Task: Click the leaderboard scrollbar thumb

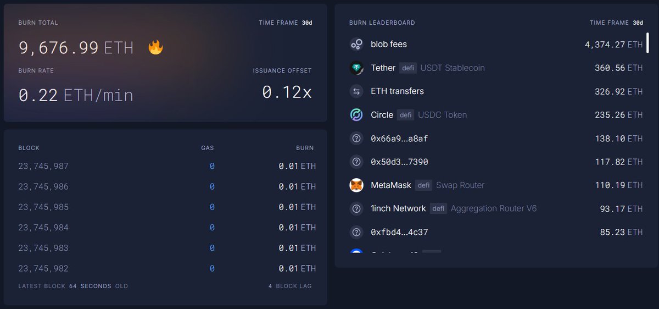Action: [647, 43]
